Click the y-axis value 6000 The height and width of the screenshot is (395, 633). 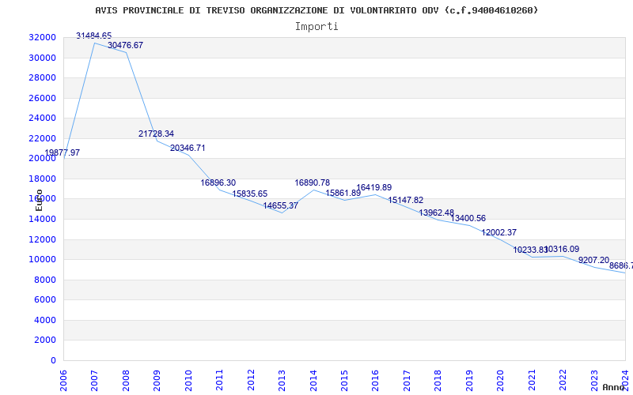(45, 300)
